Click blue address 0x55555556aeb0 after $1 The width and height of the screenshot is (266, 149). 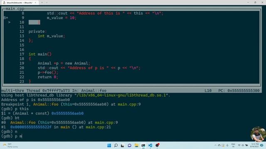[67, 113]
